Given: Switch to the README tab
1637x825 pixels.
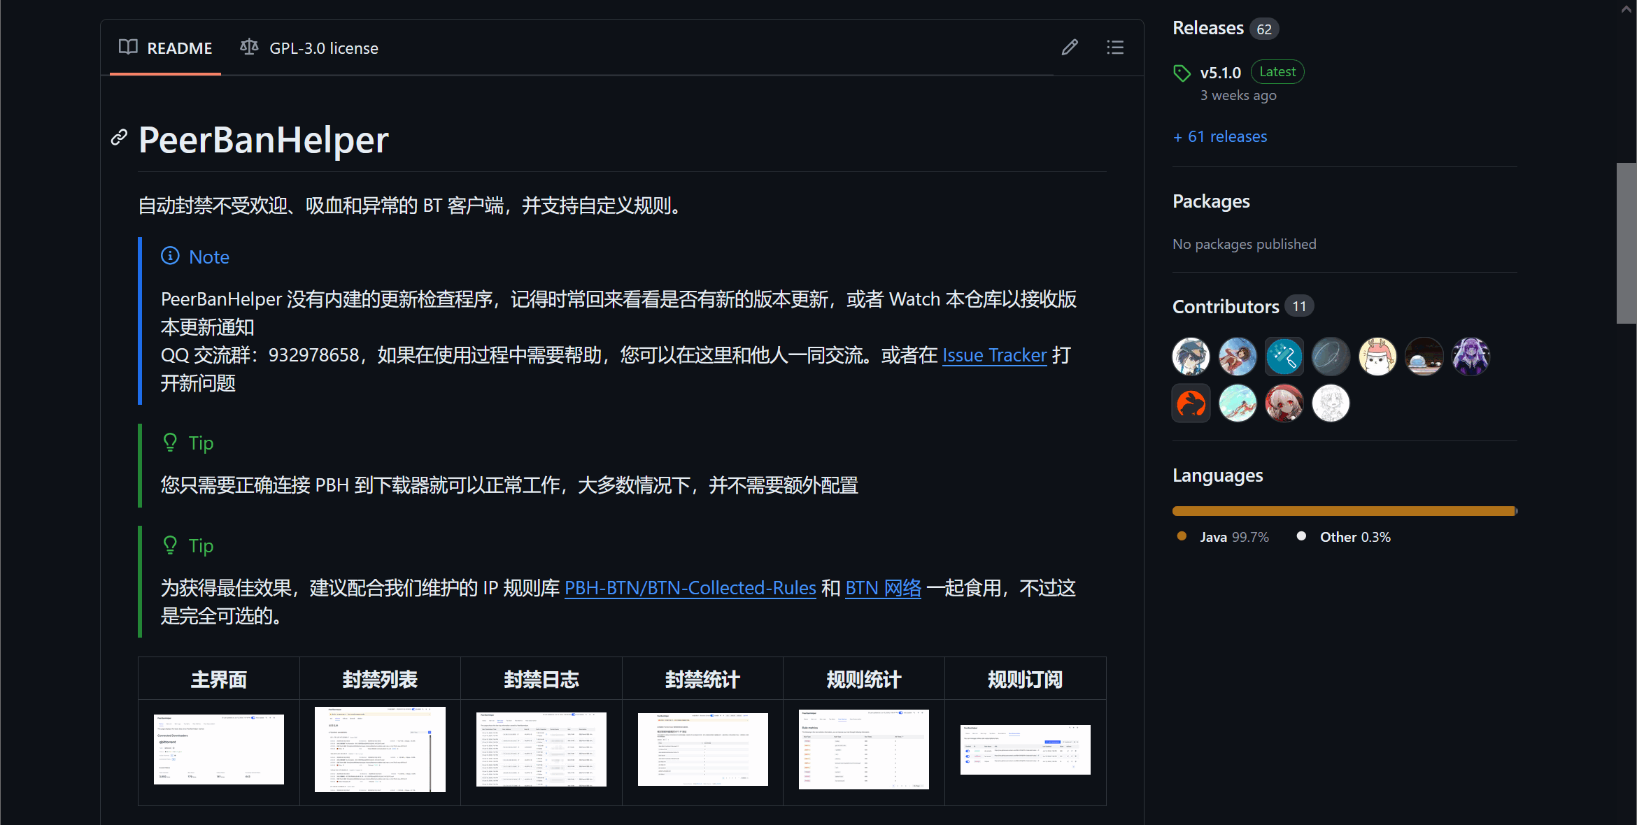Looking at the screenshot, I should 166,48.
